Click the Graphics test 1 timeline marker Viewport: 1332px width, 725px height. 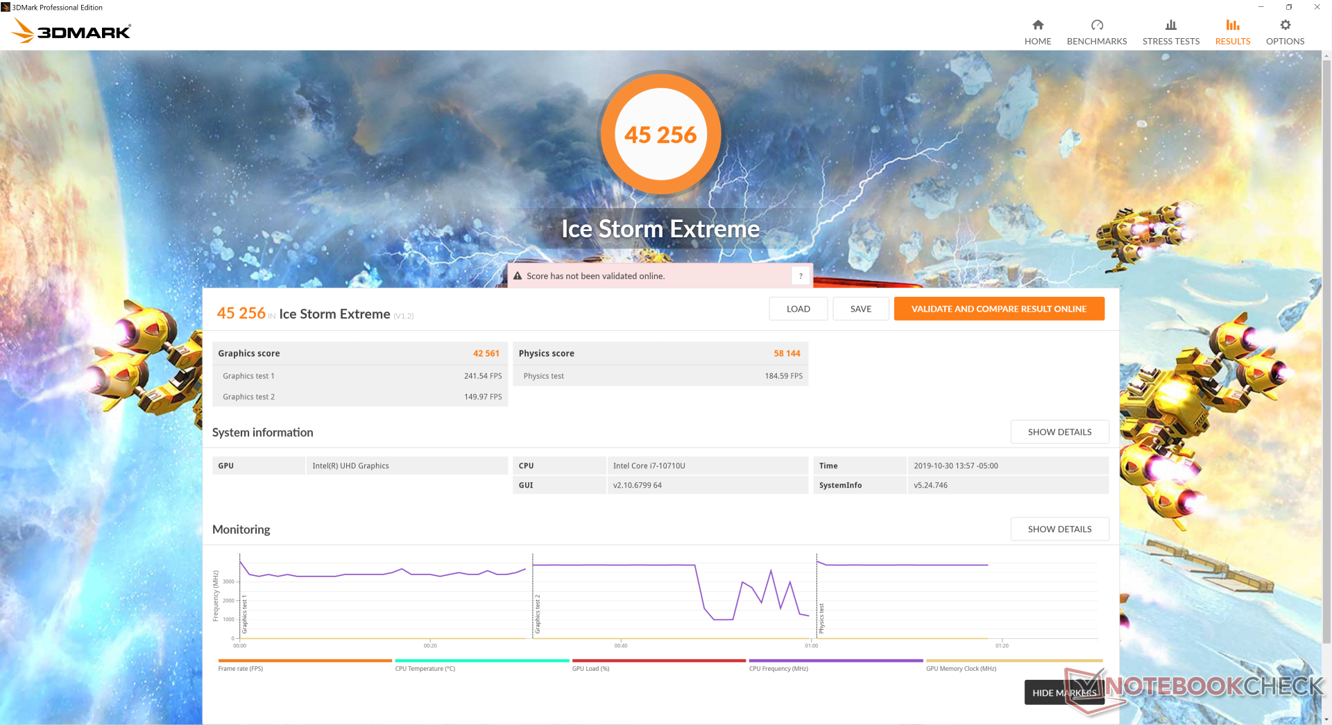pyautogui.click(x=244, y=614)
